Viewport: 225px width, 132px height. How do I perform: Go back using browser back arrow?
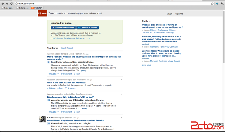click(2, 4)
